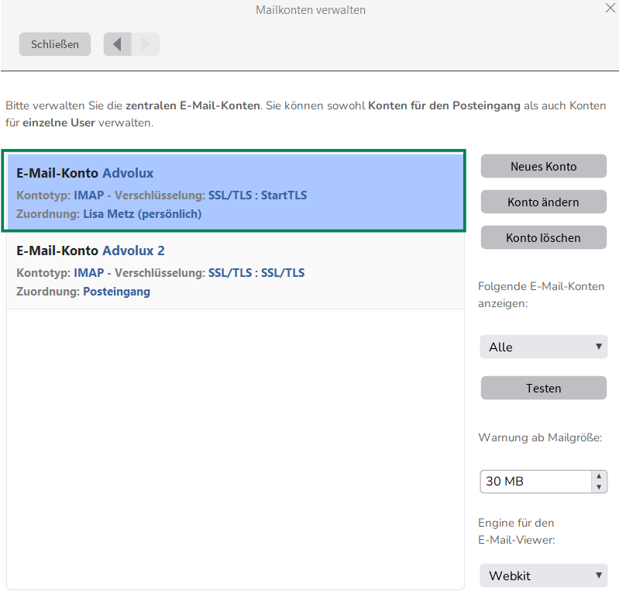
Task: Close the Mailkonten verwalten dialog with X
Action: [609, 9]
